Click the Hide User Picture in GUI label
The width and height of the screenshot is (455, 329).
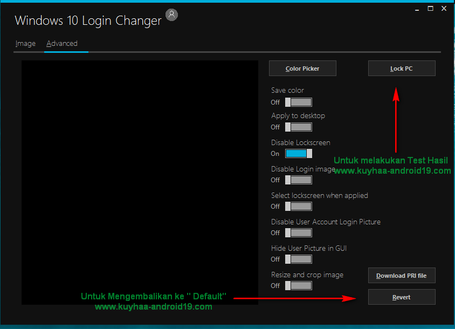(309, 248)
